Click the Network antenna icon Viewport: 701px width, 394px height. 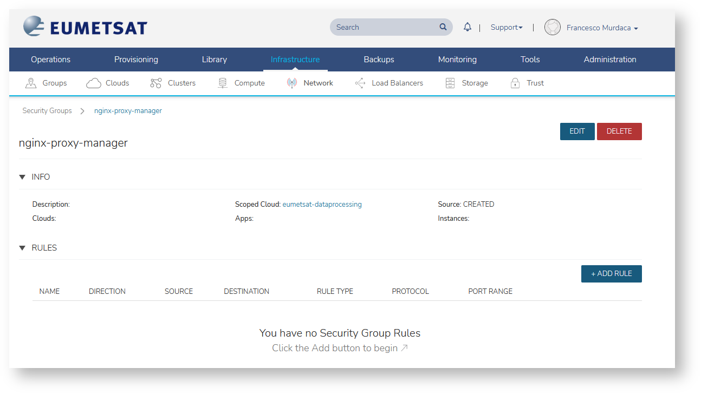point(292,83)
